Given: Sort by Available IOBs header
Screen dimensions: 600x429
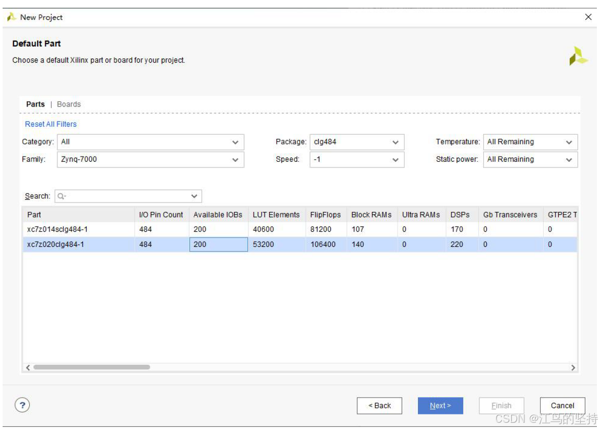Looking at the screenshot, I should [x=219, y=214].
